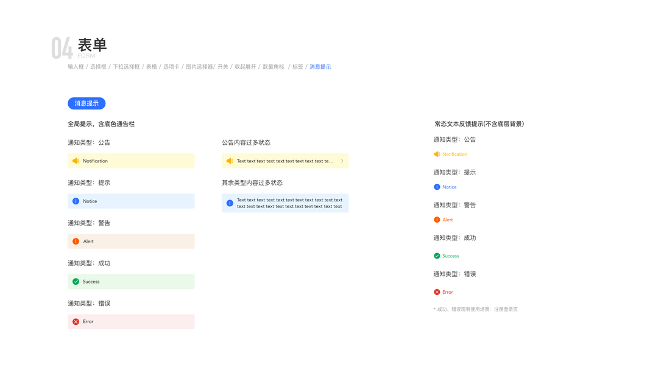
Task: Click the blue 消息提示 pill button
Action: coord(87,103)
